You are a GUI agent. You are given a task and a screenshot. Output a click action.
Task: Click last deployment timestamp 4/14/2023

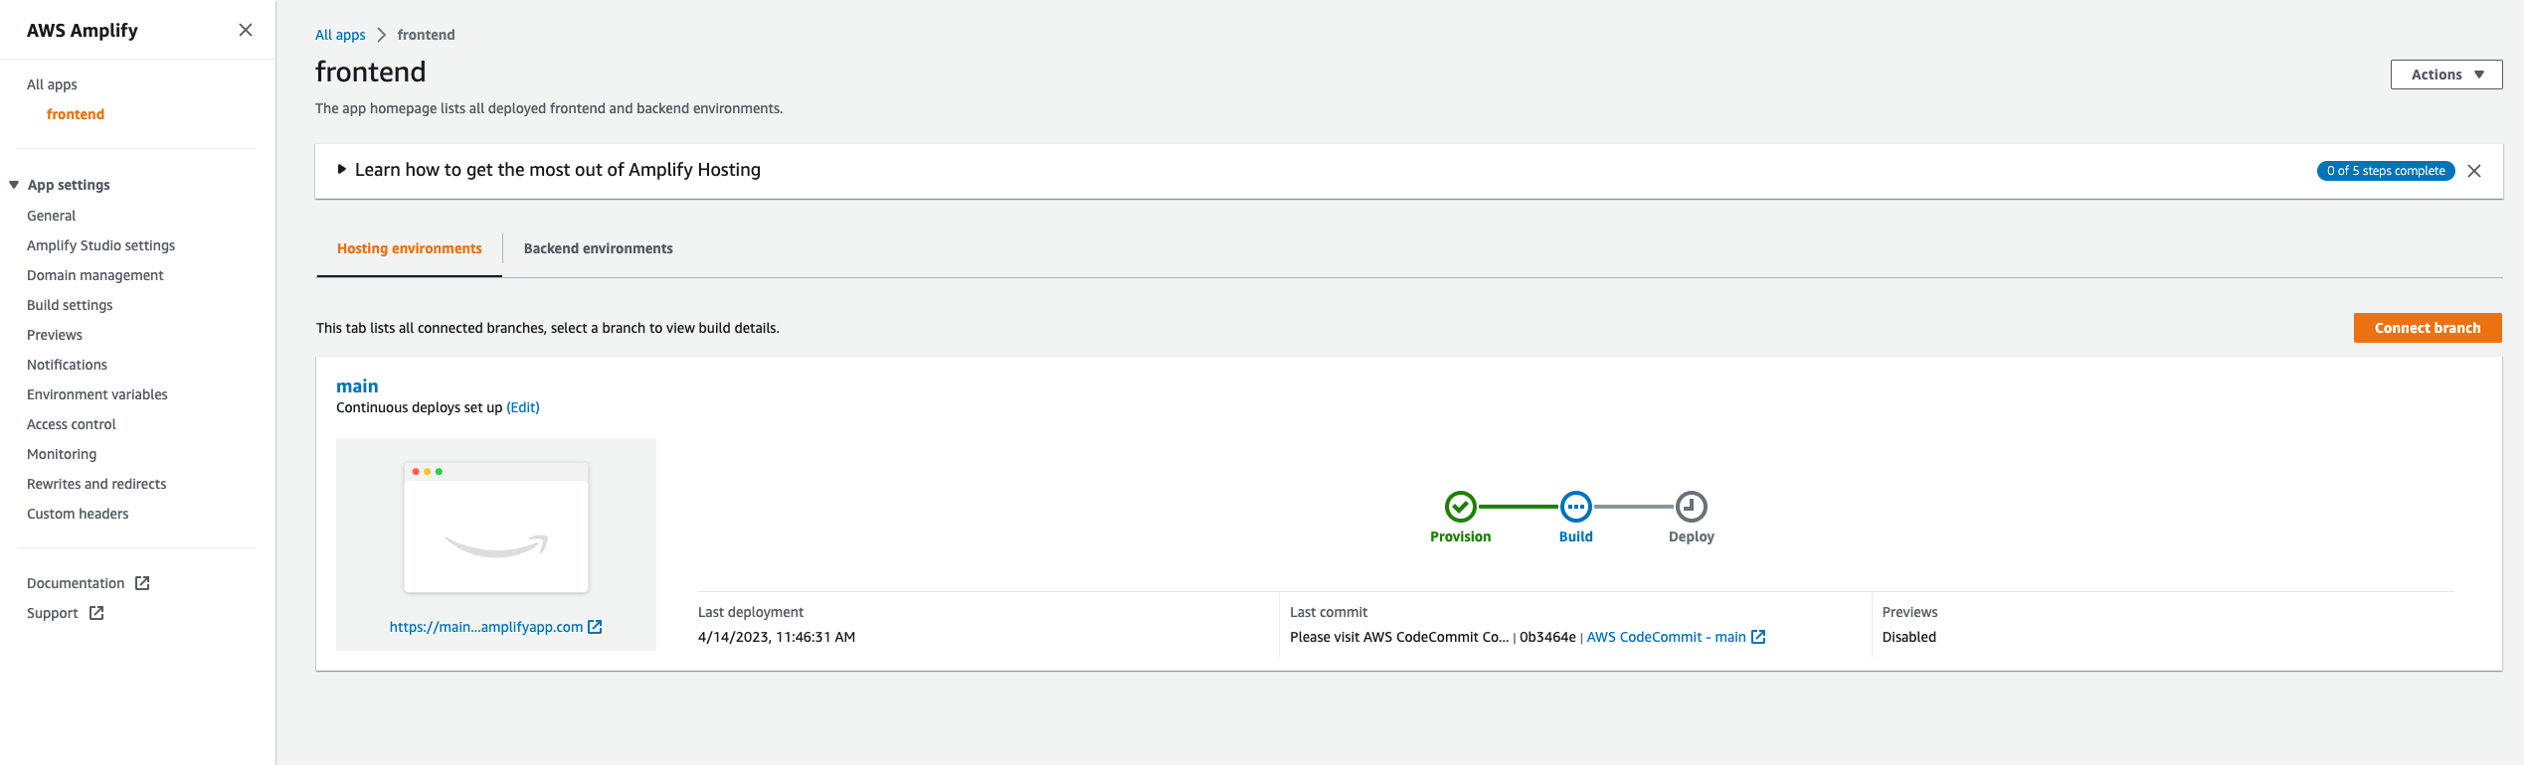777,637
